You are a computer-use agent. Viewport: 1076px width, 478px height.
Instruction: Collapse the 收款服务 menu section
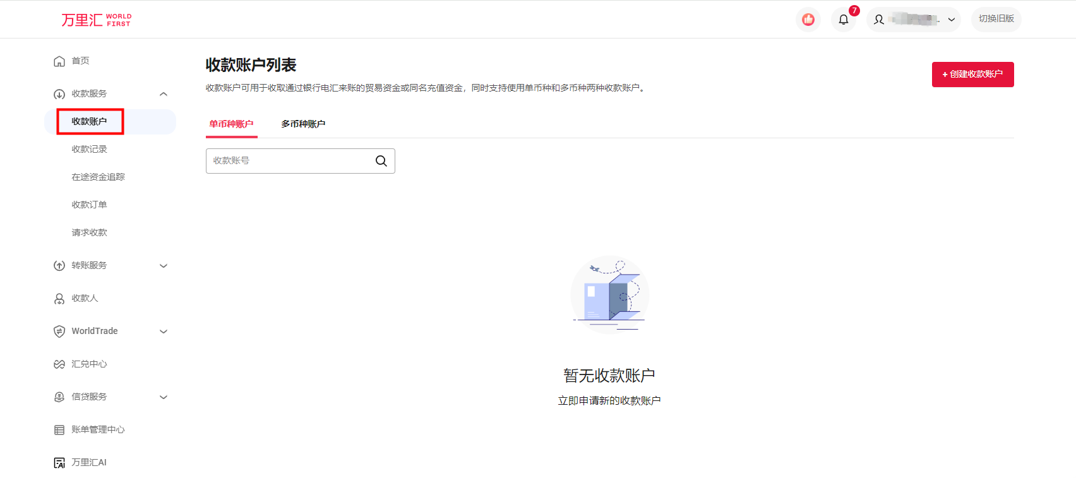(x=164, y=94)
